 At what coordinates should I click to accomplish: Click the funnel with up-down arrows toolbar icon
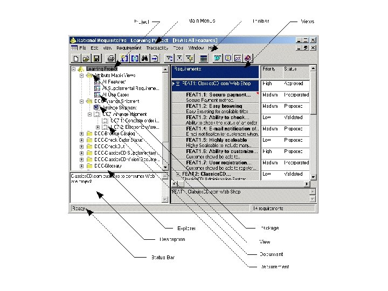click(169, 58)
